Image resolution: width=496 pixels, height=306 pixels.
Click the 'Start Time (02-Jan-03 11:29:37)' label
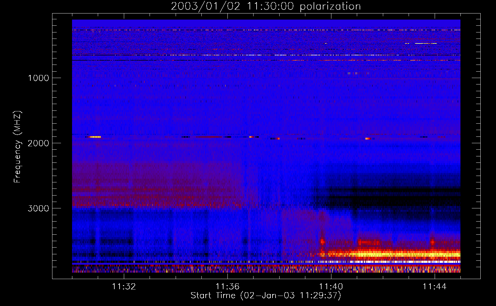[266, 296]
